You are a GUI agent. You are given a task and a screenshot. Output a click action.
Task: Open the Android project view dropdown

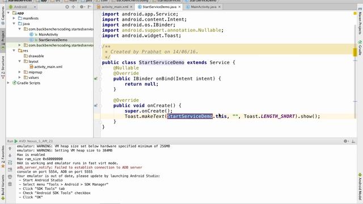(x=23, y=7)
